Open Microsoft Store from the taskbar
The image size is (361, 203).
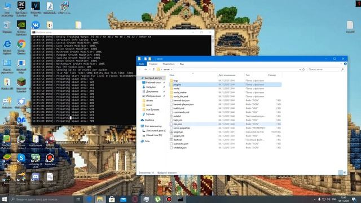112,199
